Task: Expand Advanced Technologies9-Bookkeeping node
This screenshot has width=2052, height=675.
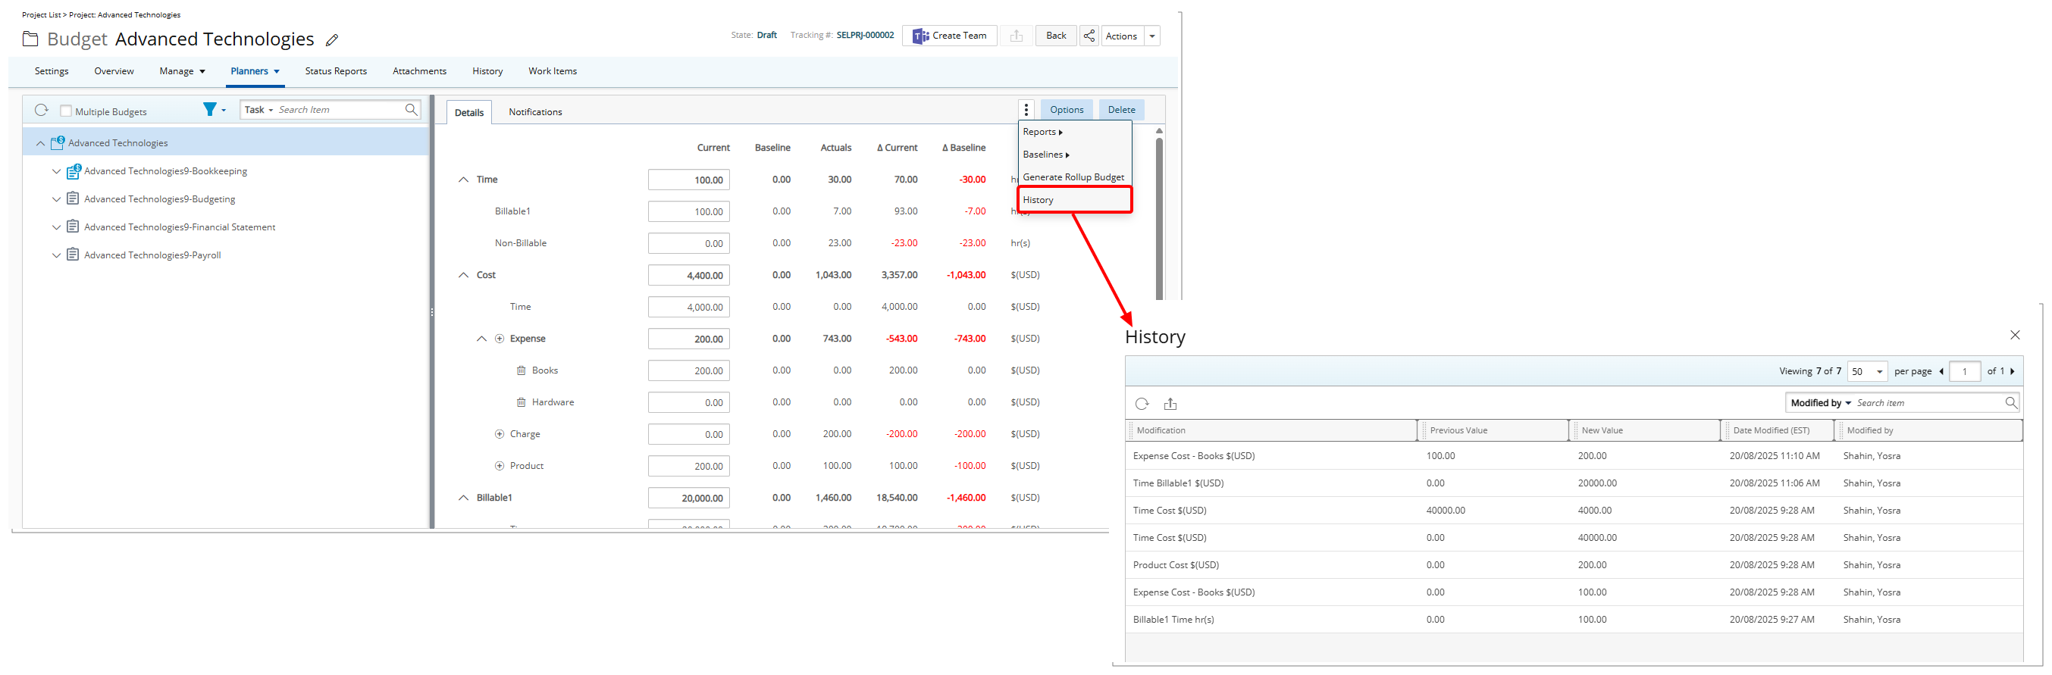Action: click(57, 171)
